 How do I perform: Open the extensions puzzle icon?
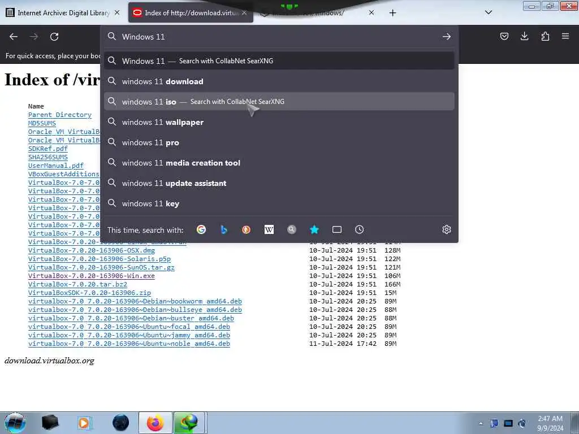[x=545, y=36]
